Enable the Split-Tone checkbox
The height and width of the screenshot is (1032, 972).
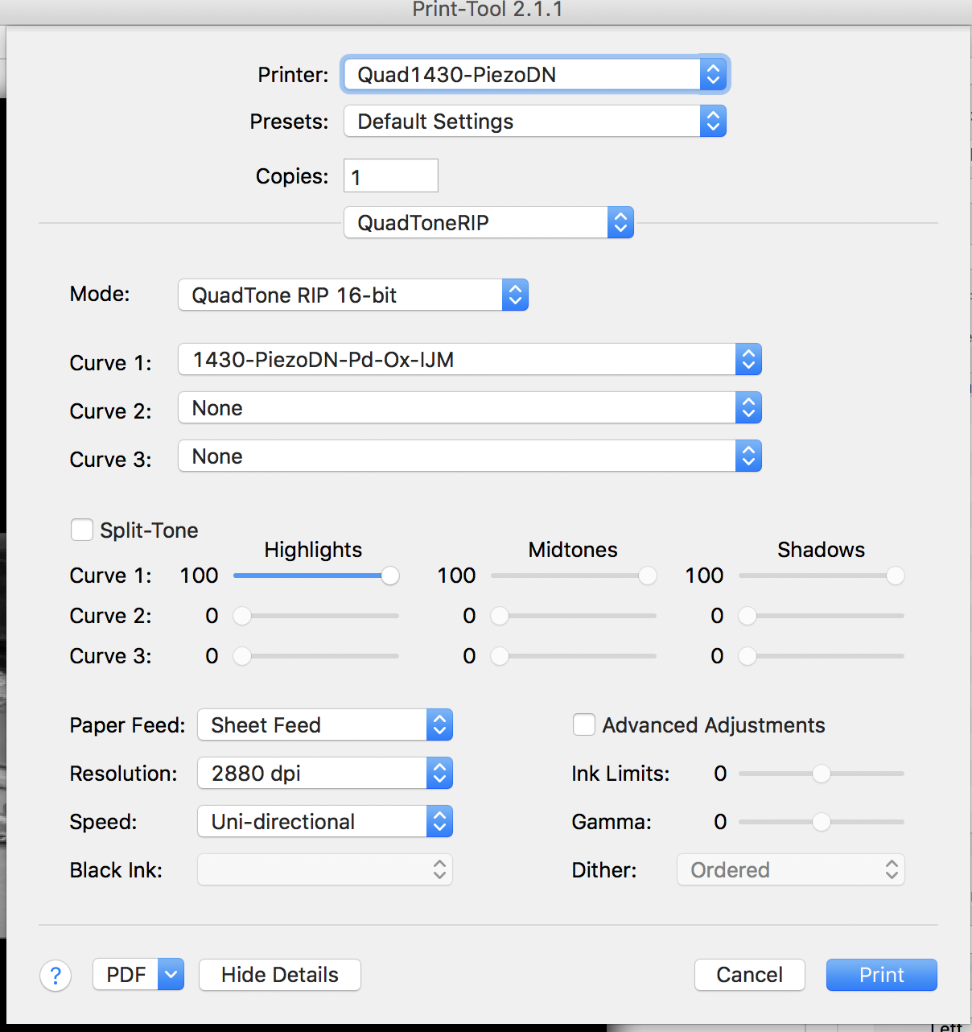[82, 530]
